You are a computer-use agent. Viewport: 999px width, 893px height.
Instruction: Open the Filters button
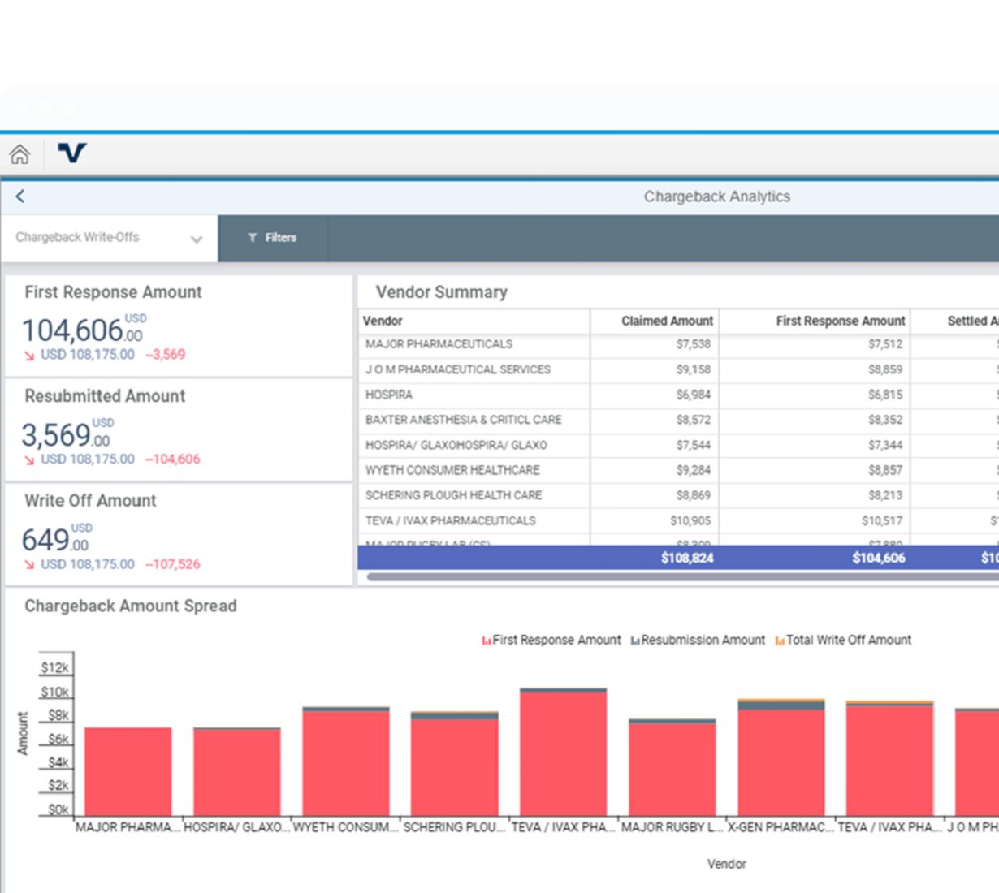click(x=273, y=238)
